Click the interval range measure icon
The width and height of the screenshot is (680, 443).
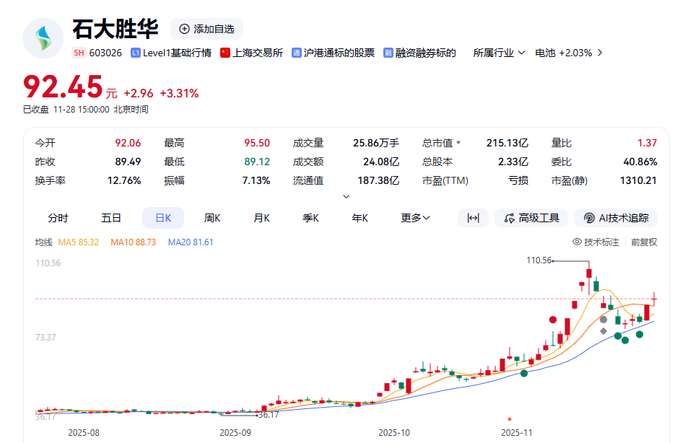click(474, 218)
